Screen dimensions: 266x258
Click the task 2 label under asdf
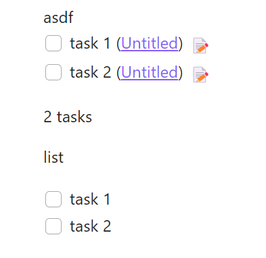[x=91, y=72]
